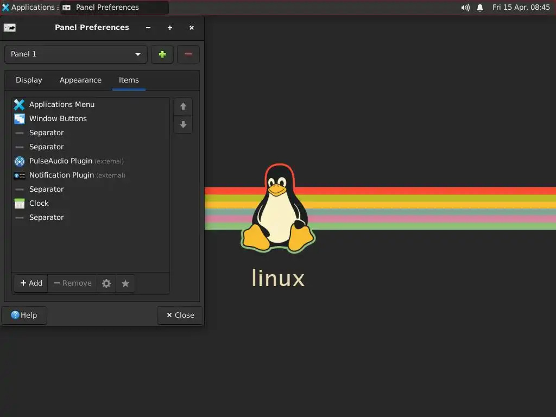Move selected item up with arrow button
The width and height of the screenshot is (556, 417).
(x=183, y=106)
